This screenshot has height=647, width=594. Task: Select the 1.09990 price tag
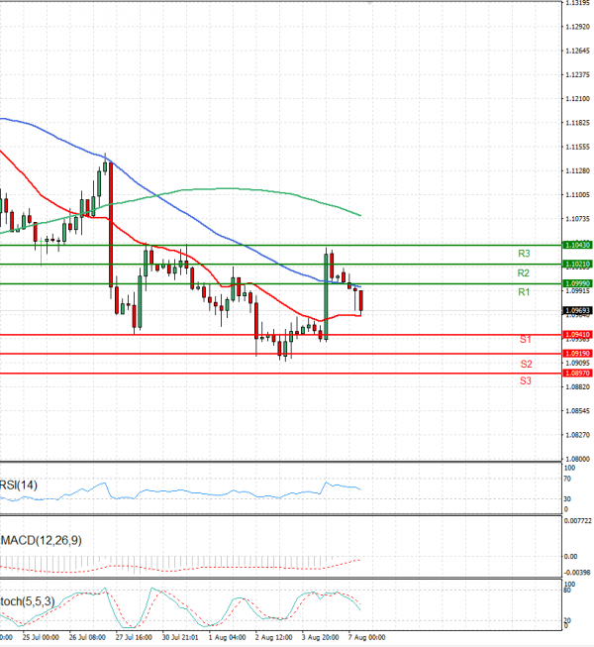(x=577, y=283)
